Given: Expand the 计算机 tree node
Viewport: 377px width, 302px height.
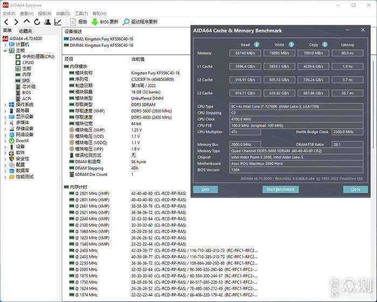Looking at the screenshot, I should 5,45.
